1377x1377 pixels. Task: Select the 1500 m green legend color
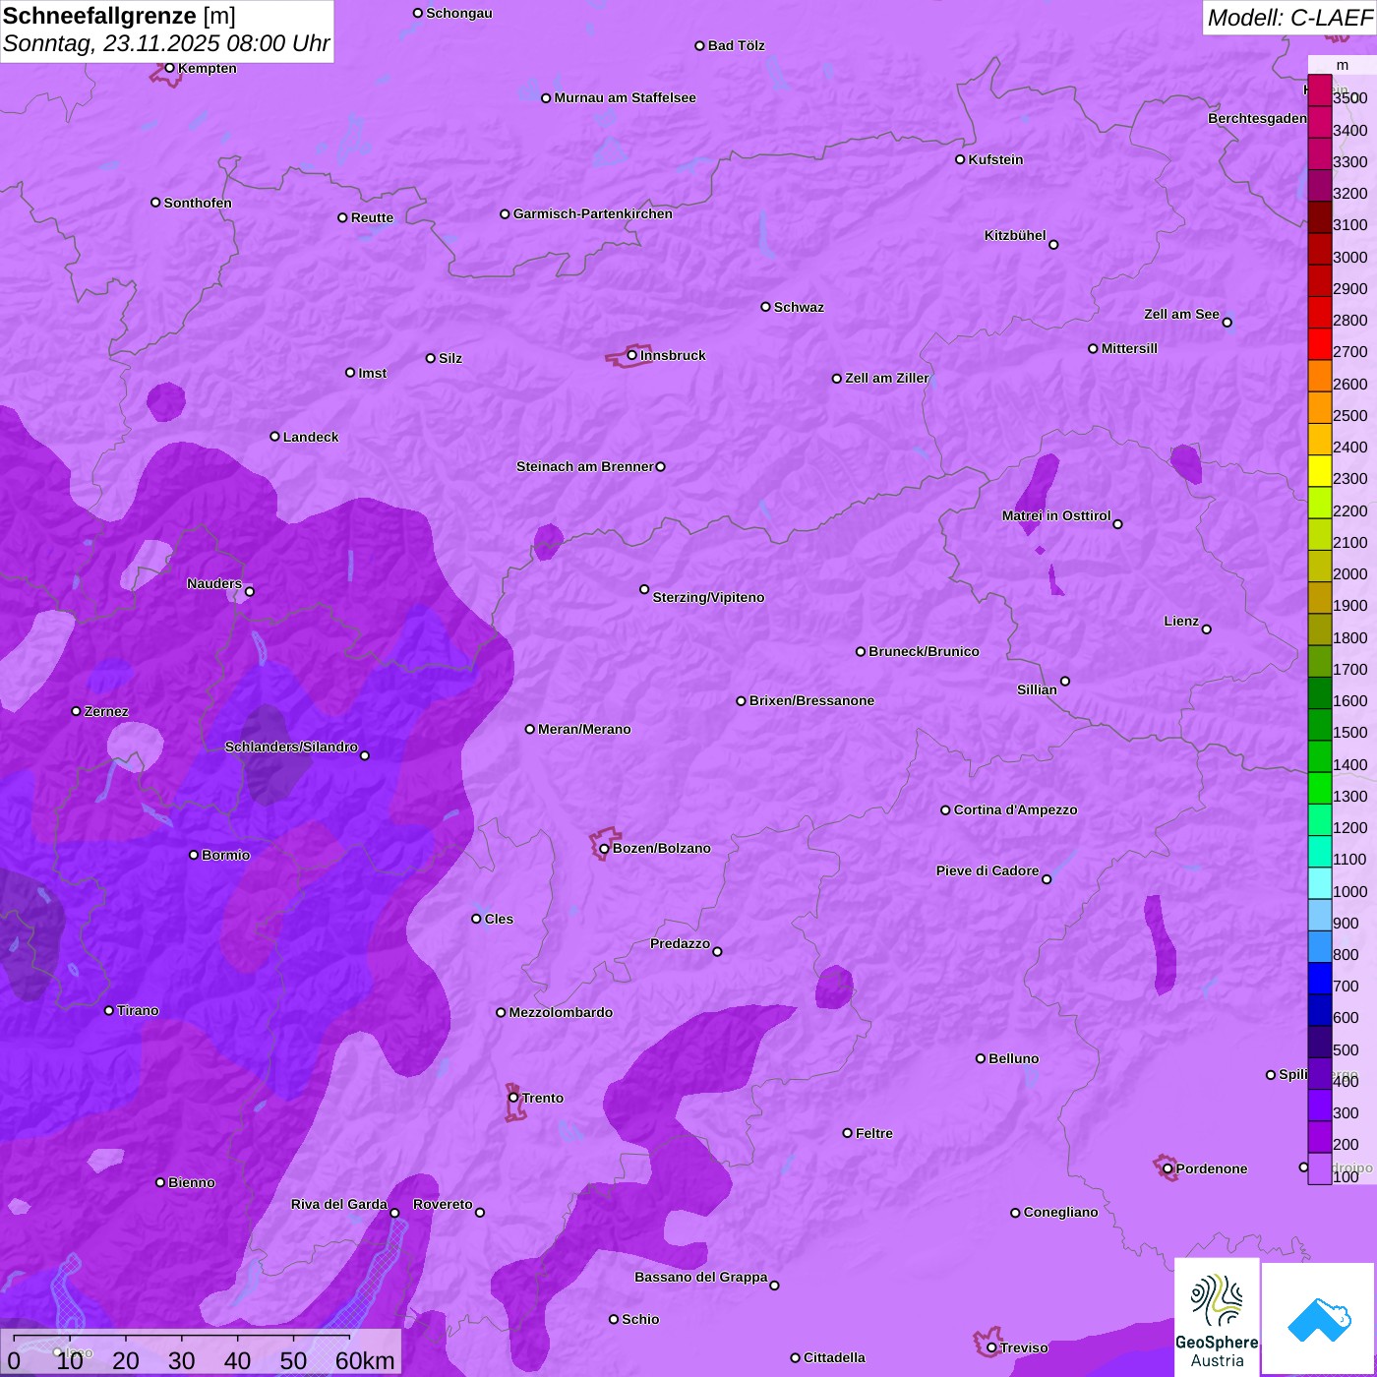click(x=1319, y=725)
